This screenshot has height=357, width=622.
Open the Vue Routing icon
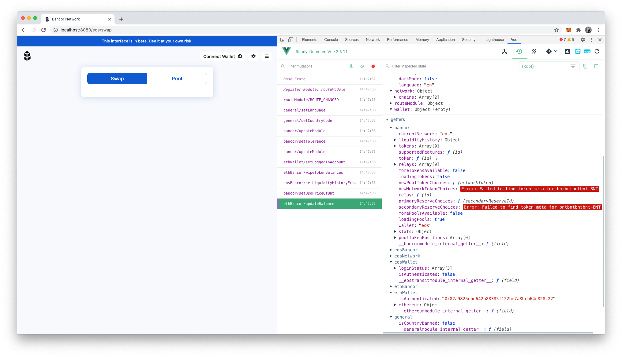[x=549, y=51]
